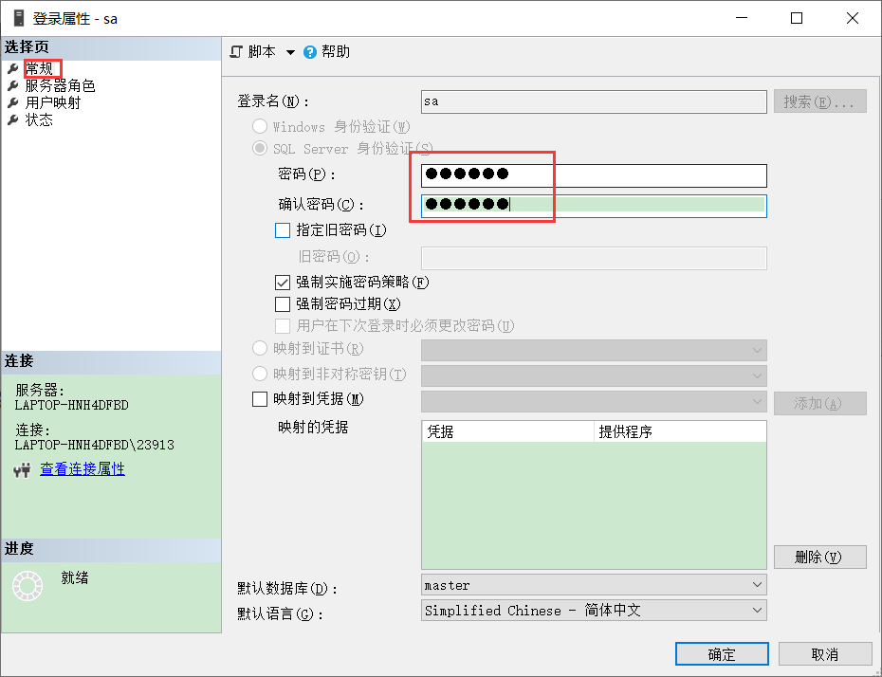Select the 状态 page icon

click(x=11, y=119)
